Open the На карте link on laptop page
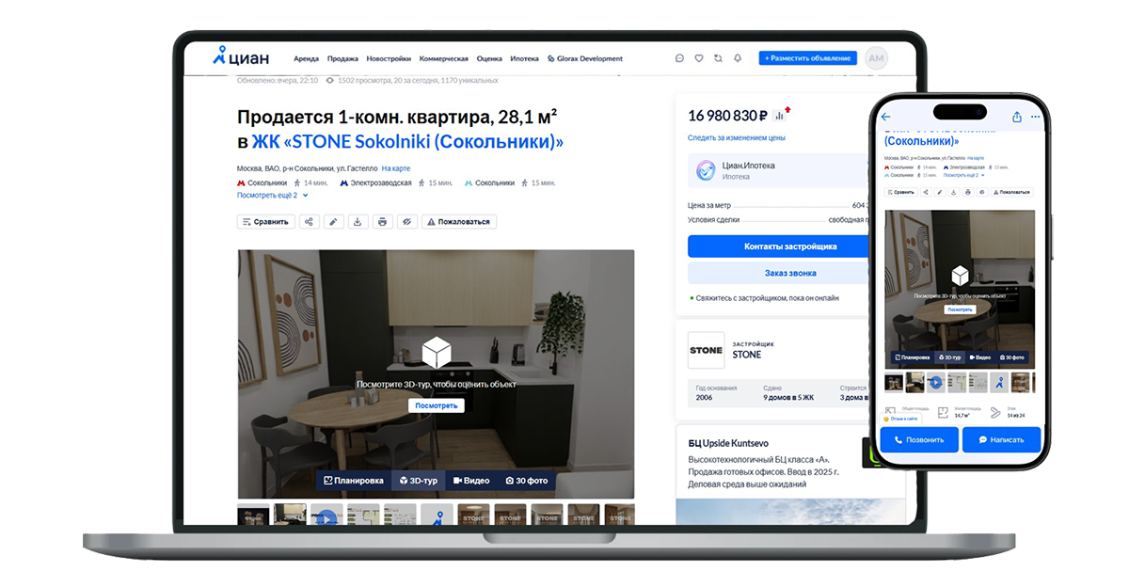This screenshot has width=1129, height=571. click(x=396, y=168)
